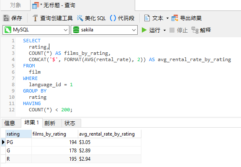Viewport: 241px width, 167px height.
Task: Click the films_by_rating alias on line 3
Action: click(x=86, y=53)
